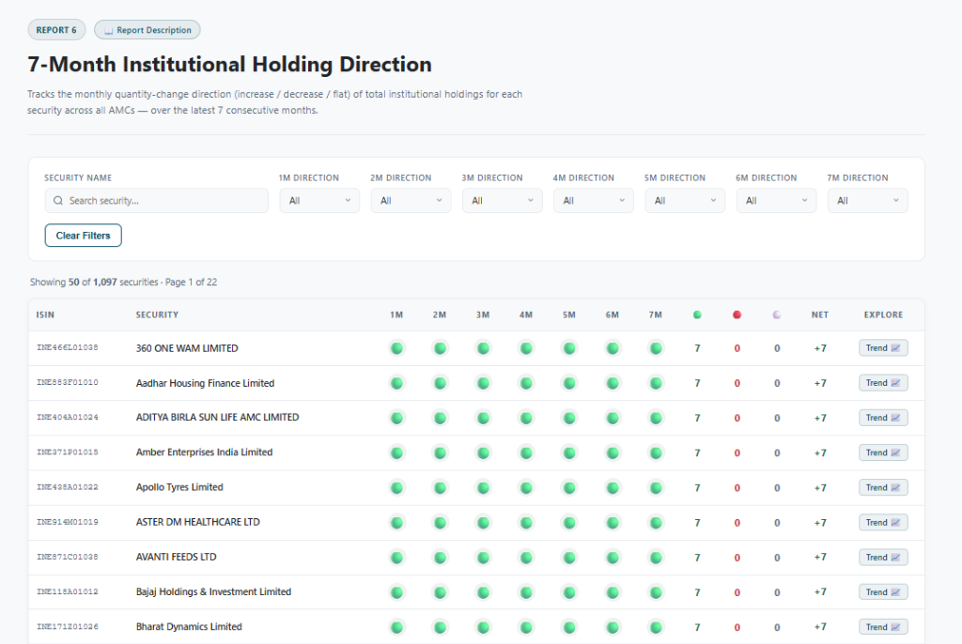Viewport: 962px width, 644px height.
Task: Click the REPORT 6 badge
Action: (56, 30)
